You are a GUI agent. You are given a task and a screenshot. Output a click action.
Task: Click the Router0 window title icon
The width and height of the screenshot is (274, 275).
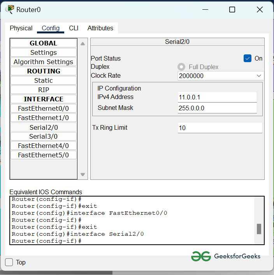pos(10,9)
